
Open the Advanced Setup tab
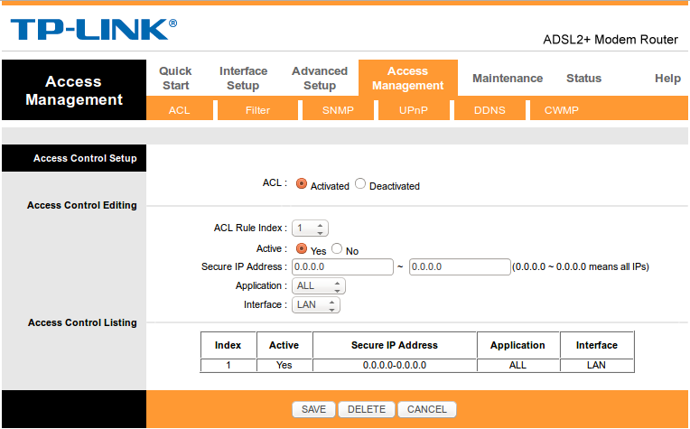pyautogui.click(x=320, y=78)
